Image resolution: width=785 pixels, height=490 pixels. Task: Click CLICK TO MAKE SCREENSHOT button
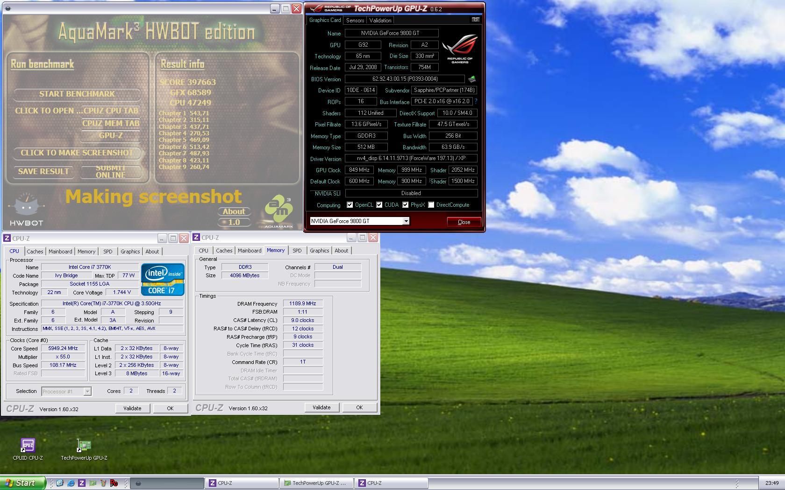point(77,153)
